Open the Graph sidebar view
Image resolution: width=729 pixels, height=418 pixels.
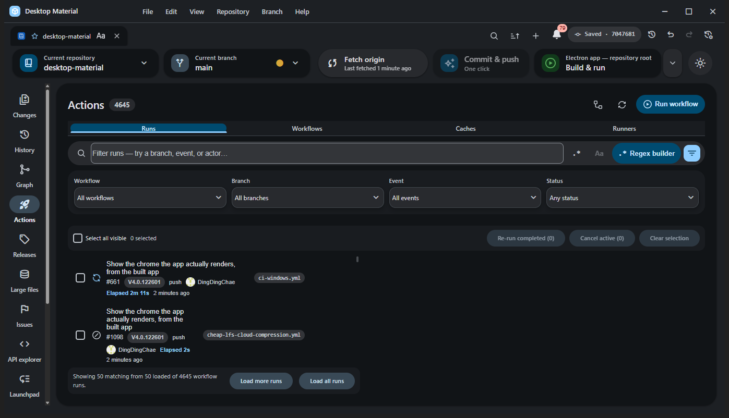25,176
